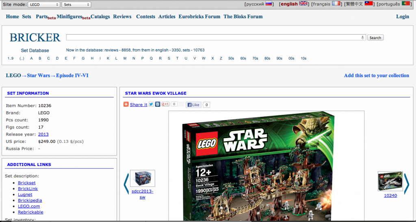Open the Home menu item
This screenshot has width=416, height=222.
pyautogui.click(x=13, y=16)
